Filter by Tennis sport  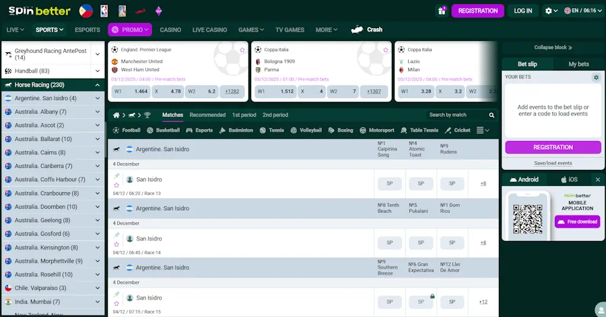click(x=272, y=130)
